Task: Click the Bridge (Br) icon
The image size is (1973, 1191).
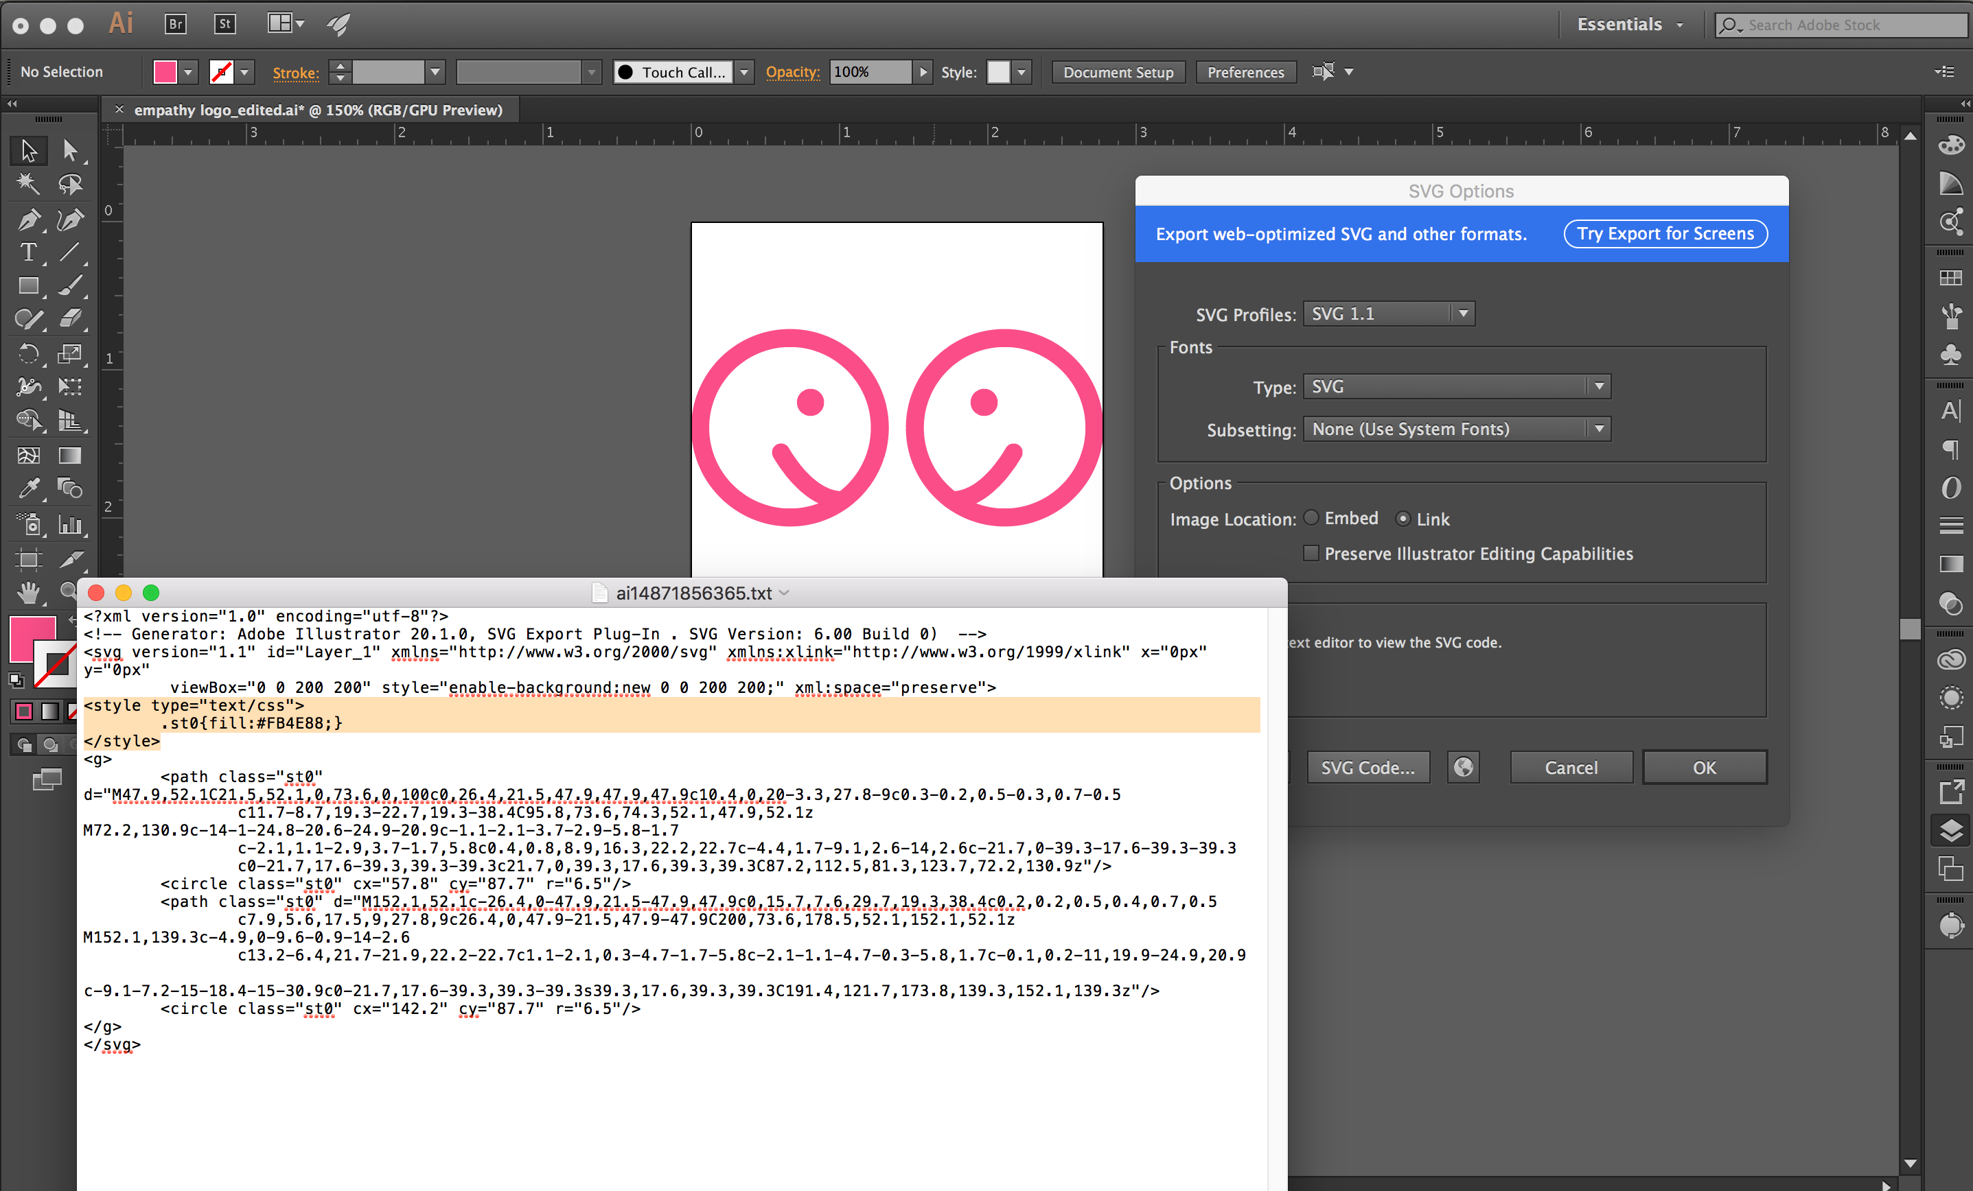Action: click(x=175, y=24)
